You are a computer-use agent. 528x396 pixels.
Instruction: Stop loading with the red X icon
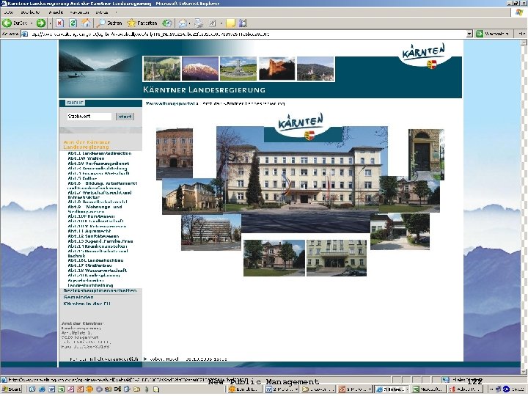[x=59, y=23]
